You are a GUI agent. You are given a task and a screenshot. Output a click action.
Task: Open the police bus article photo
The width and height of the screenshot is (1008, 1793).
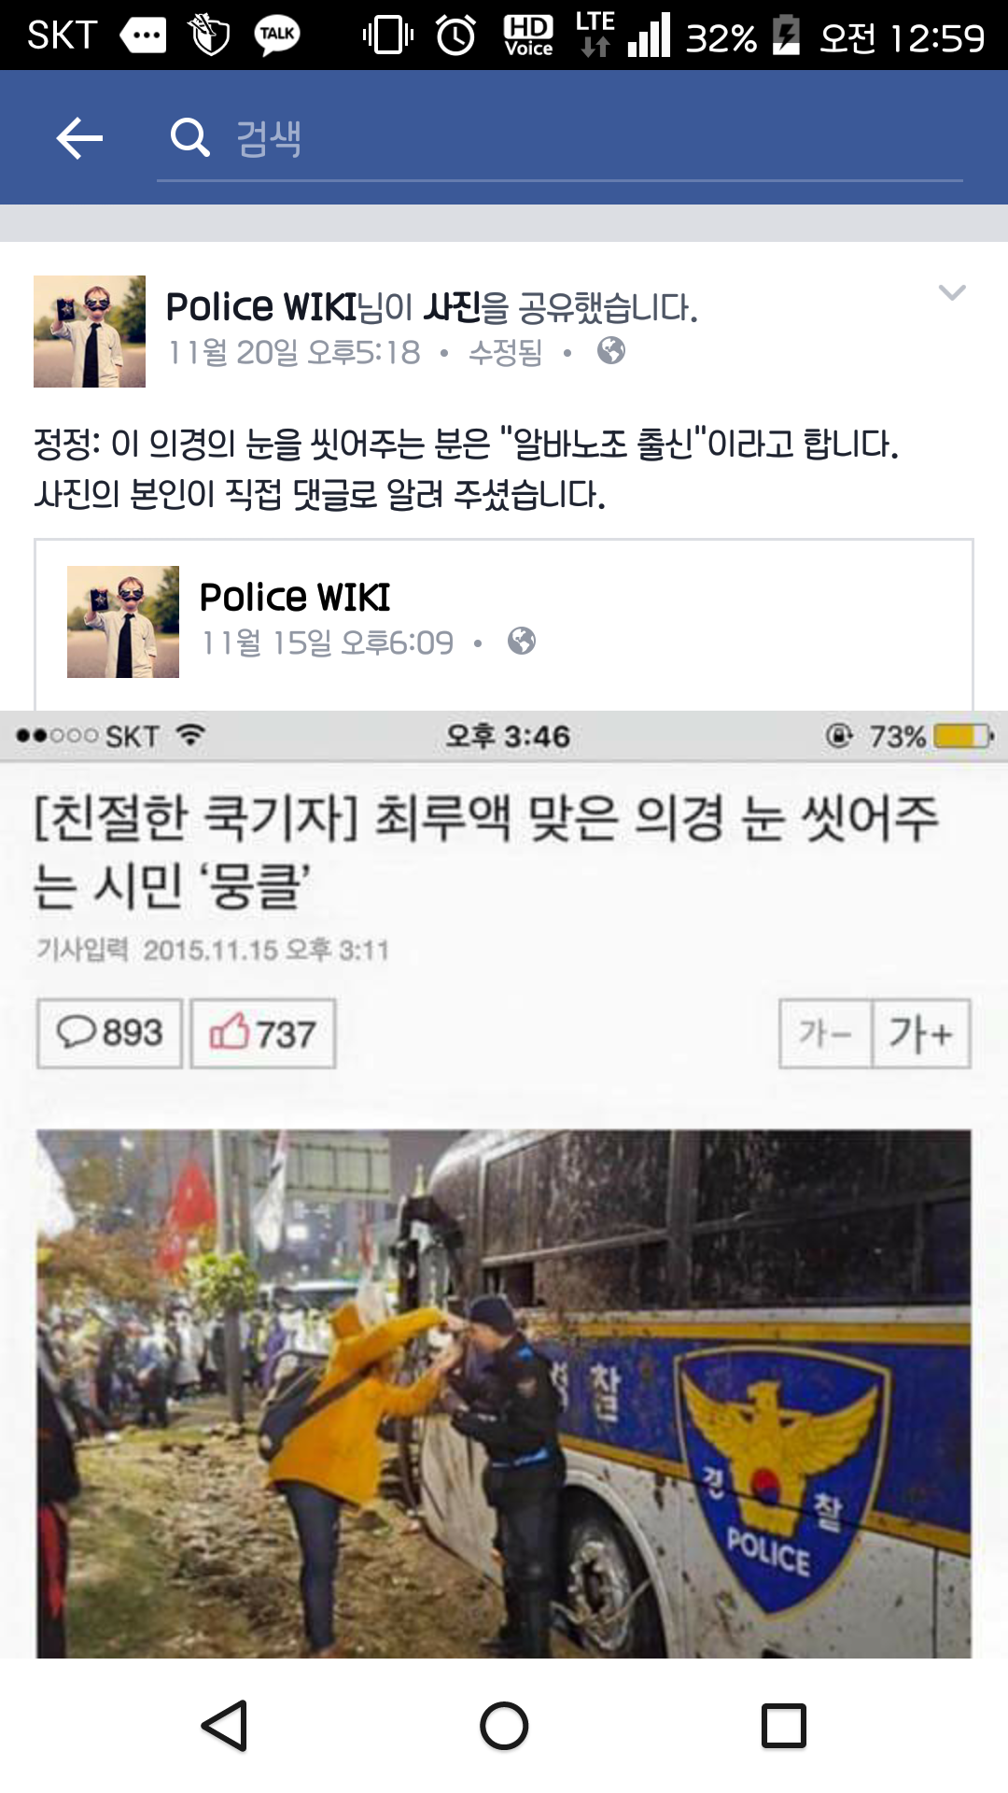pos(504,1393)
